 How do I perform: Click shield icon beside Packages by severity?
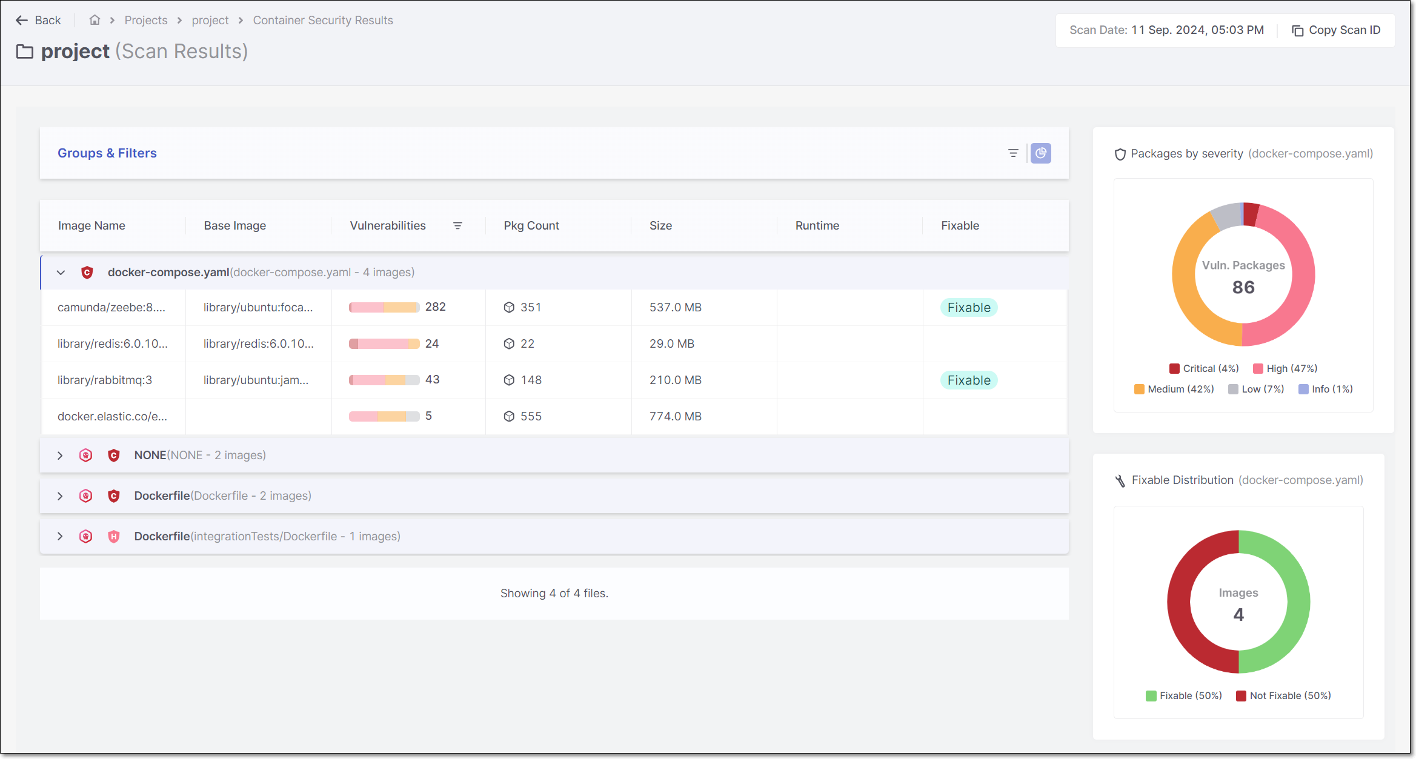point(1120,154)
